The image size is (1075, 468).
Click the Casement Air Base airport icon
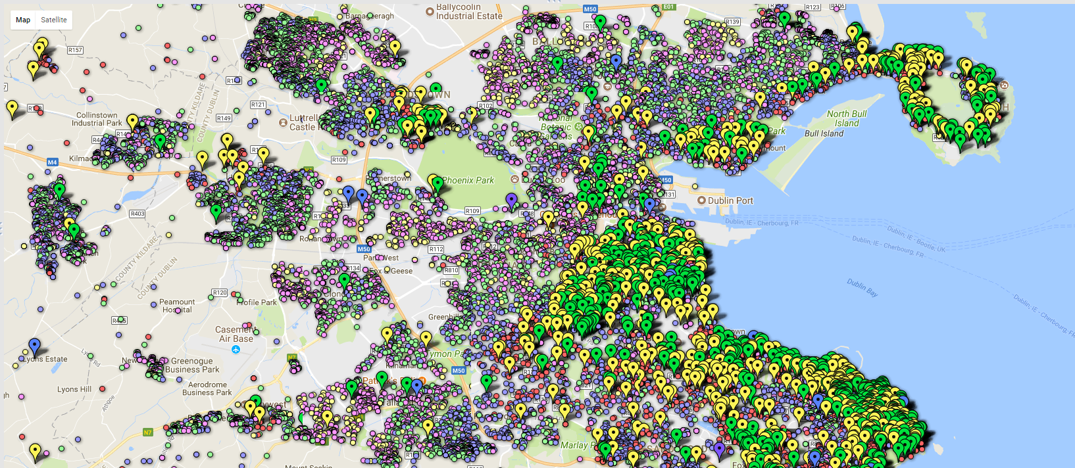(x=236, y=349)
